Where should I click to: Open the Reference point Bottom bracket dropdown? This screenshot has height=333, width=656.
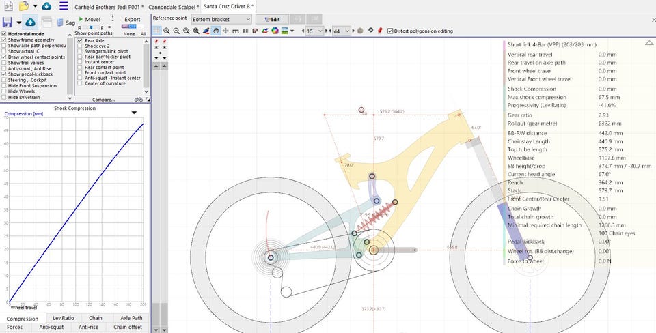(221, 19)
